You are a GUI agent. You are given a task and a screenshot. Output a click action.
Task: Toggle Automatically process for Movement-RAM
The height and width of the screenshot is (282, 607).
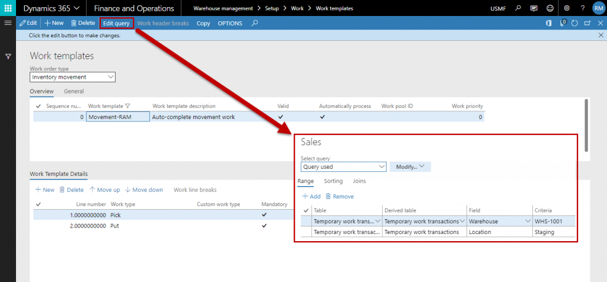click(x=322, y=117)
